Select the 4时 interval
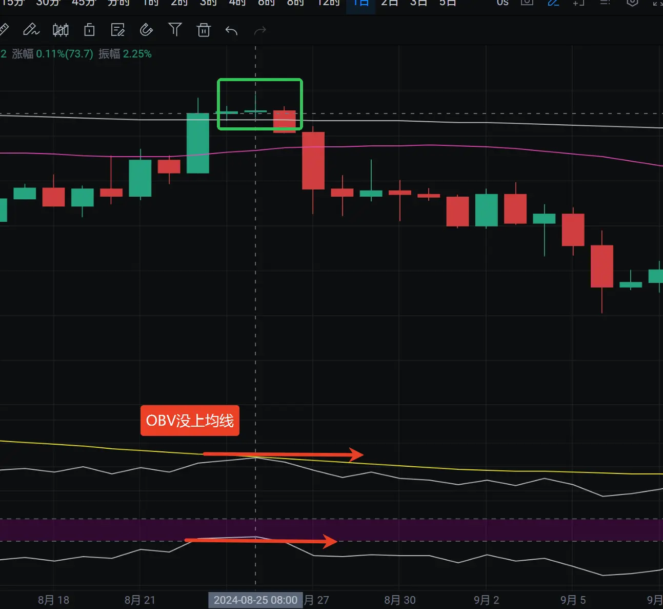This screenshot has width=663, height=609. click(237, 3)
